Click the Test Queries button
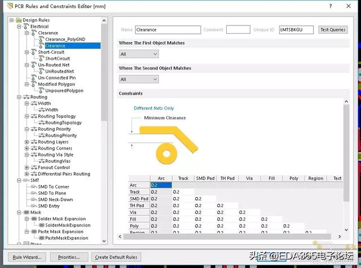Screen dimensions: 361x268 click(333, 30)
